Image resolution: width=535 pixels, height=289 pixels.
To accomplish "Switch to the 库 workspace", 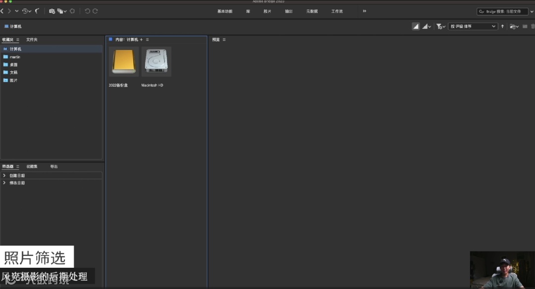I will [248, 11].
